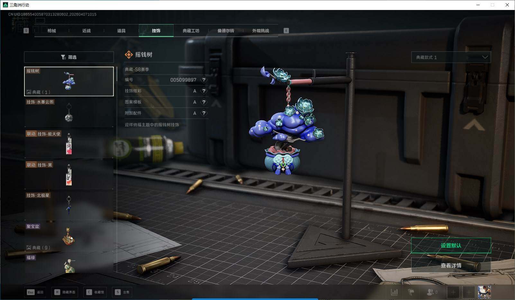Expand the 典藏款式 1 dropdown
The width and height of the screenshot is (515, 300).
tap(451, 57)
